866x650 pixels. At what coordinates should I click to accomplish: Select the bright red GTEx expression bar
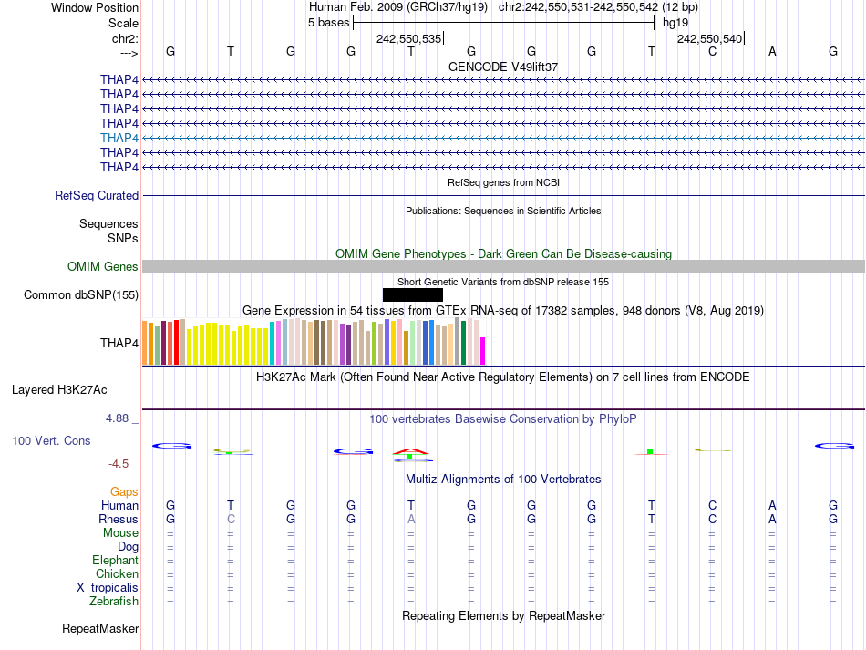(x=176, y=342)
